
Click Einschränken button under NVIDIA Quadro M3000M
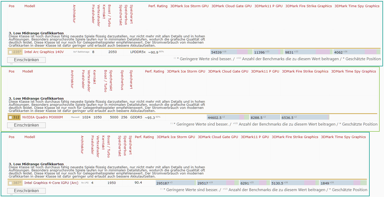pyautogui.click(x=26, y=125)
